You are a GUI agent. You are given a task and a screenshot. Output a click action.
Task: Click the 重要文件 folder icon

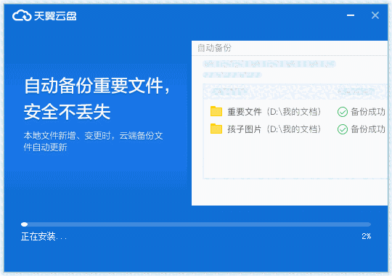coord(216,112)
